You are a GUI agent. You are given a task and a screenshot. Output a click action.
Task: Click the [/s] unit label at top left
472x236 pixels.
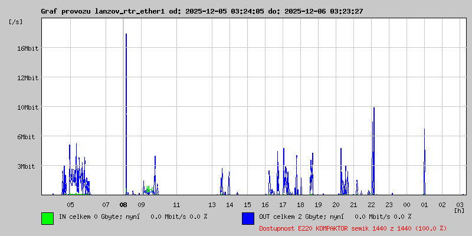point(16,22)
